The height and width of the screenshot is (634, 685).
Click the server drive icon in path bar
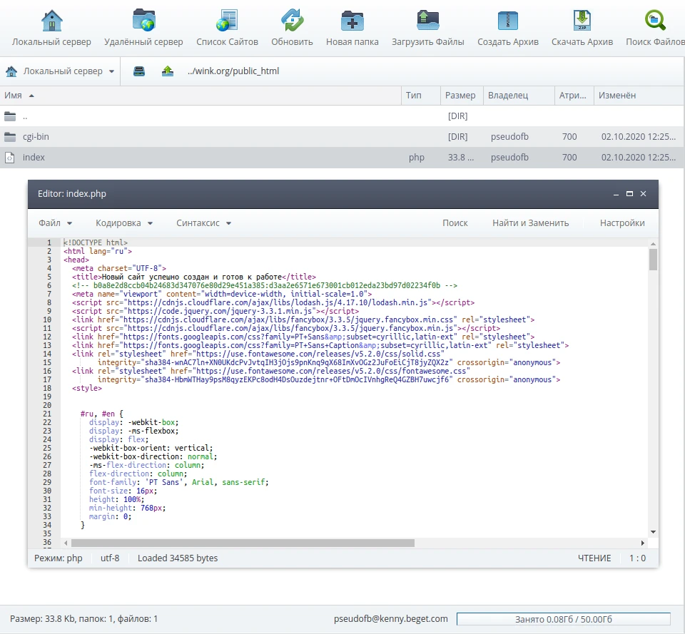(140, 71)
